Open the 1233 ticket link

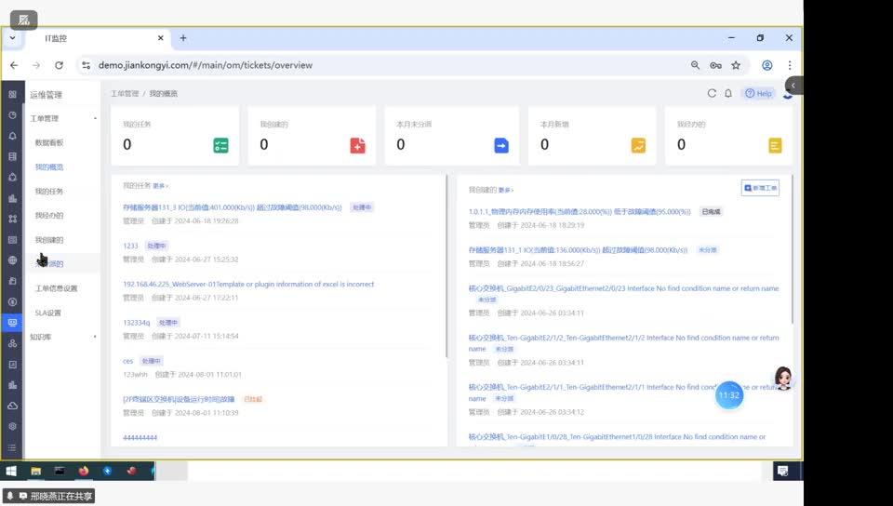coord(130,246)
